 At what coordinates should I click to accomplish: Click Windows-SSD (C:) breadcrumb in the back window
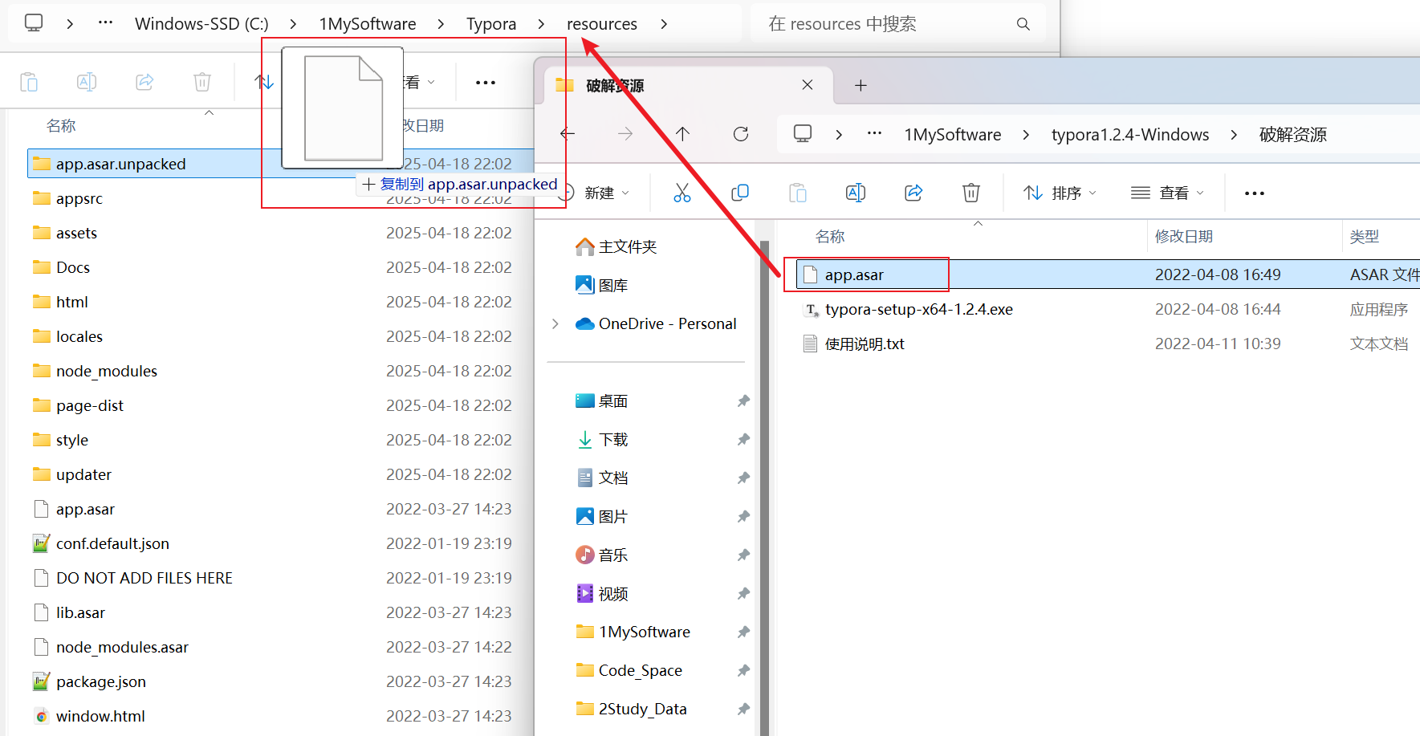click(x=201, y=24)
